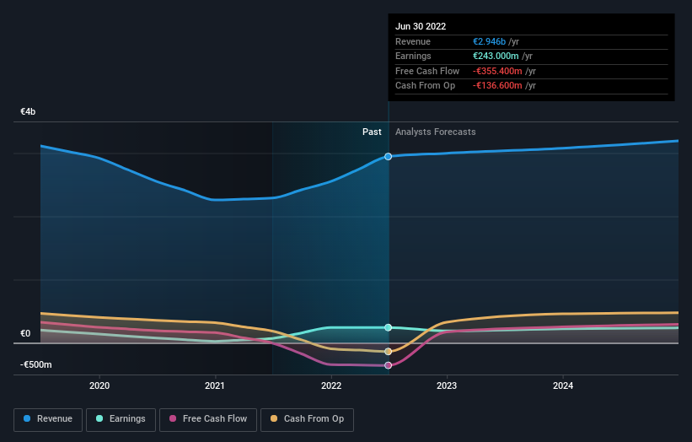Click the 'Jun 30 2022' tooltip date
Screen dimensions: 692x442
point(421,26)
